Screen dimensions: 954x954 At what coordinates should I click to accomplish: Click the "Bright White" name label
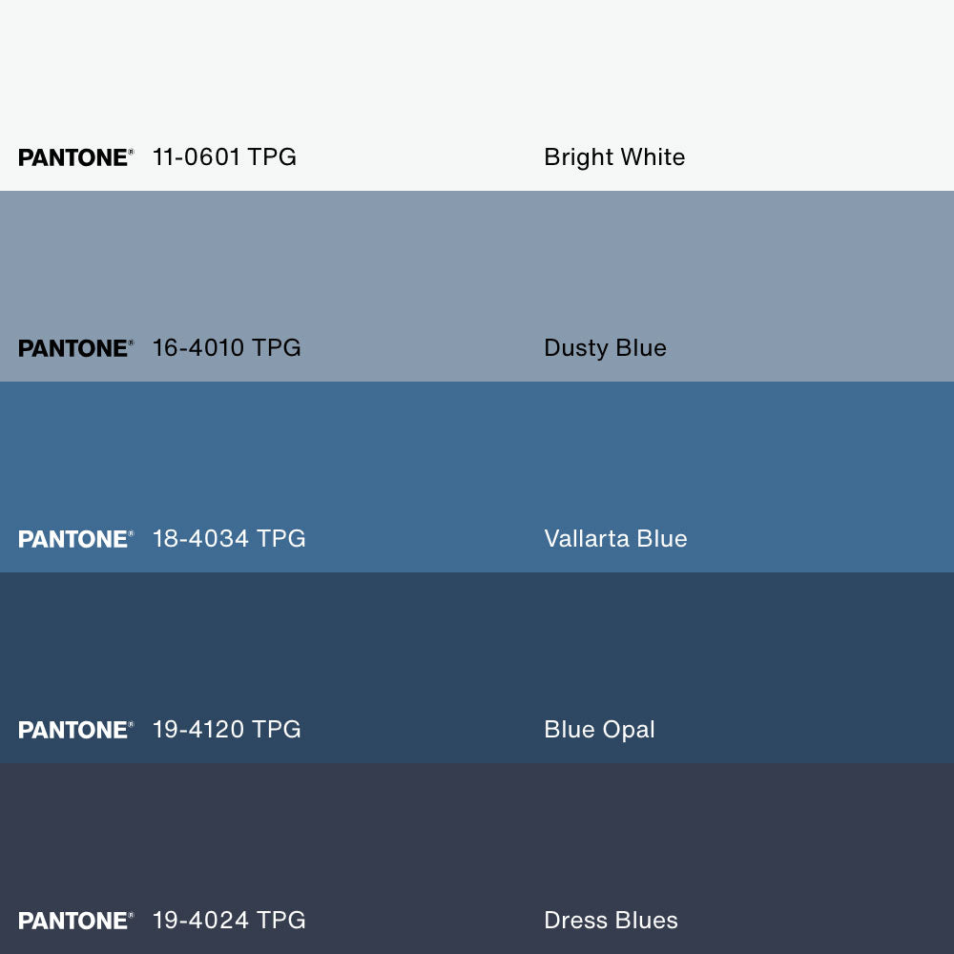point(614,157)
